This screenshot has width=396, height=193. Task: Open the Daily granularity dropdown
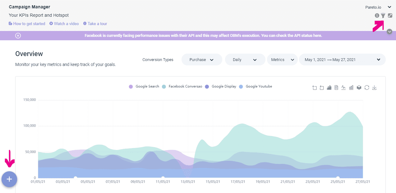click(x=245, y=59)
